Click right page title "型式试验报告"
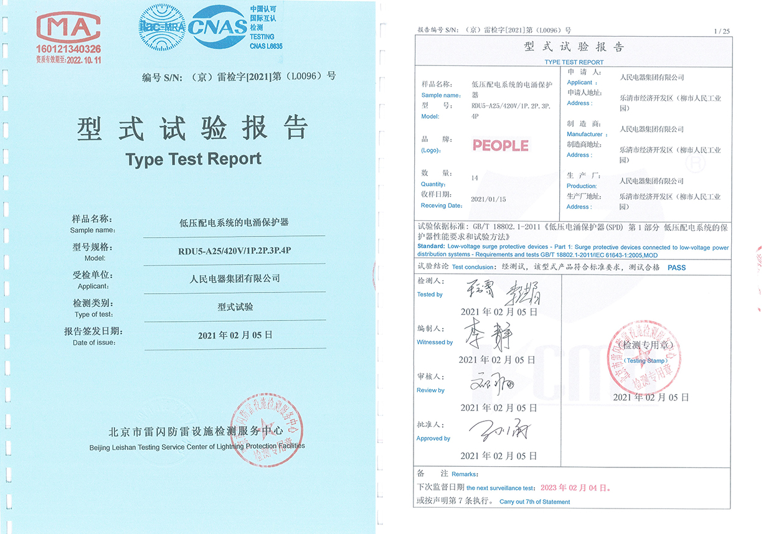 (574, 47)
